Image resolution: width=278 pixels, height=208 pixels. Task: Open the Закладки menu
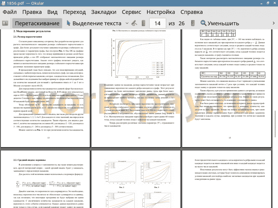(x=104, y=12)
